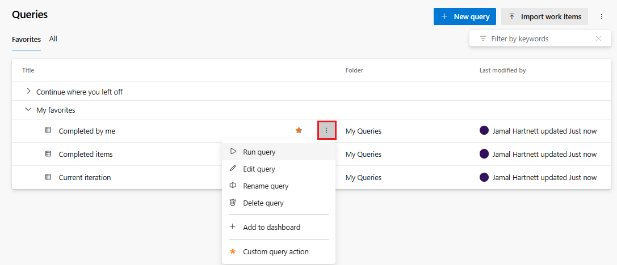This screenshot has height=265, width=617.
Task: Select Rename query from the menu
Action: tap(266, 186)
